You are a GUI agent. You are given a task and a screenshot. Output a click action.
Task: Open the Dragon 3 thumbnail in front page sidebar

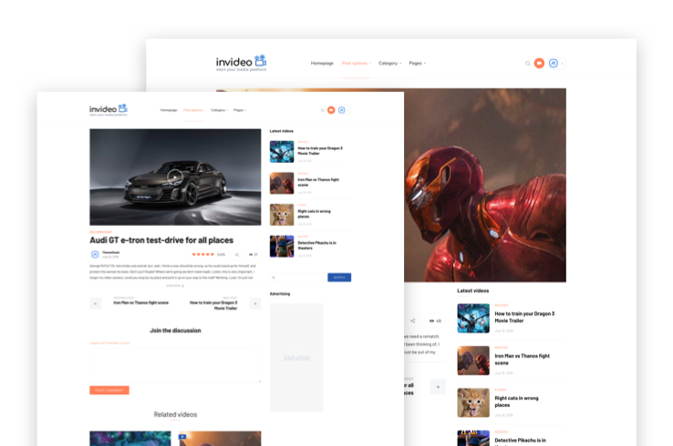pyautogui.click(x=282, y=152)
